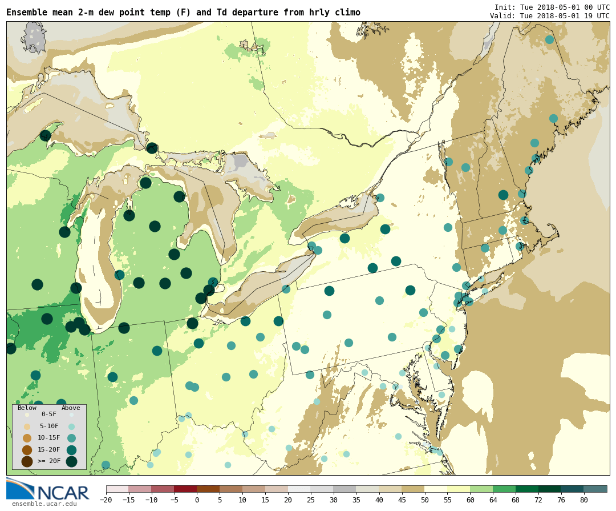616x511 pixels.
Task: Pick the beige swatch between 40 and 45
Action: [x=391, y=489]
